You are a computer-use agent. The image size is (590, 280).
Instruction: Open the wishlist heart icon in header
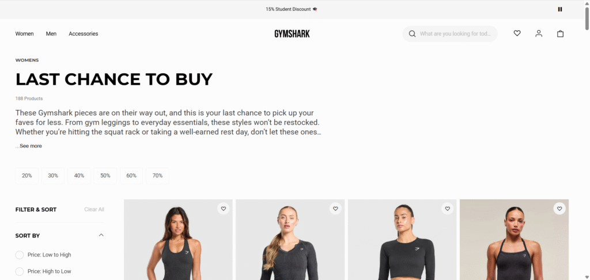pos(517,33)
